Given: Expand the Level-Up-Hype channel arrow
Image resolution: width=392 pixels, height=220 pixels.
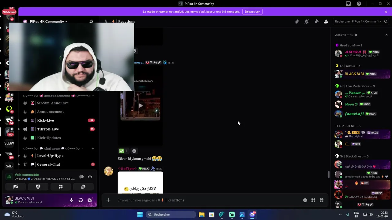Looking at the screenshot, I should click(19, 156).
